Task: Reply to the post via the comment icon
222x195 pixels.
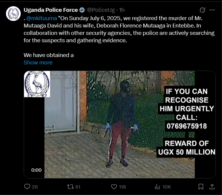Action: [x=27, y=186]
